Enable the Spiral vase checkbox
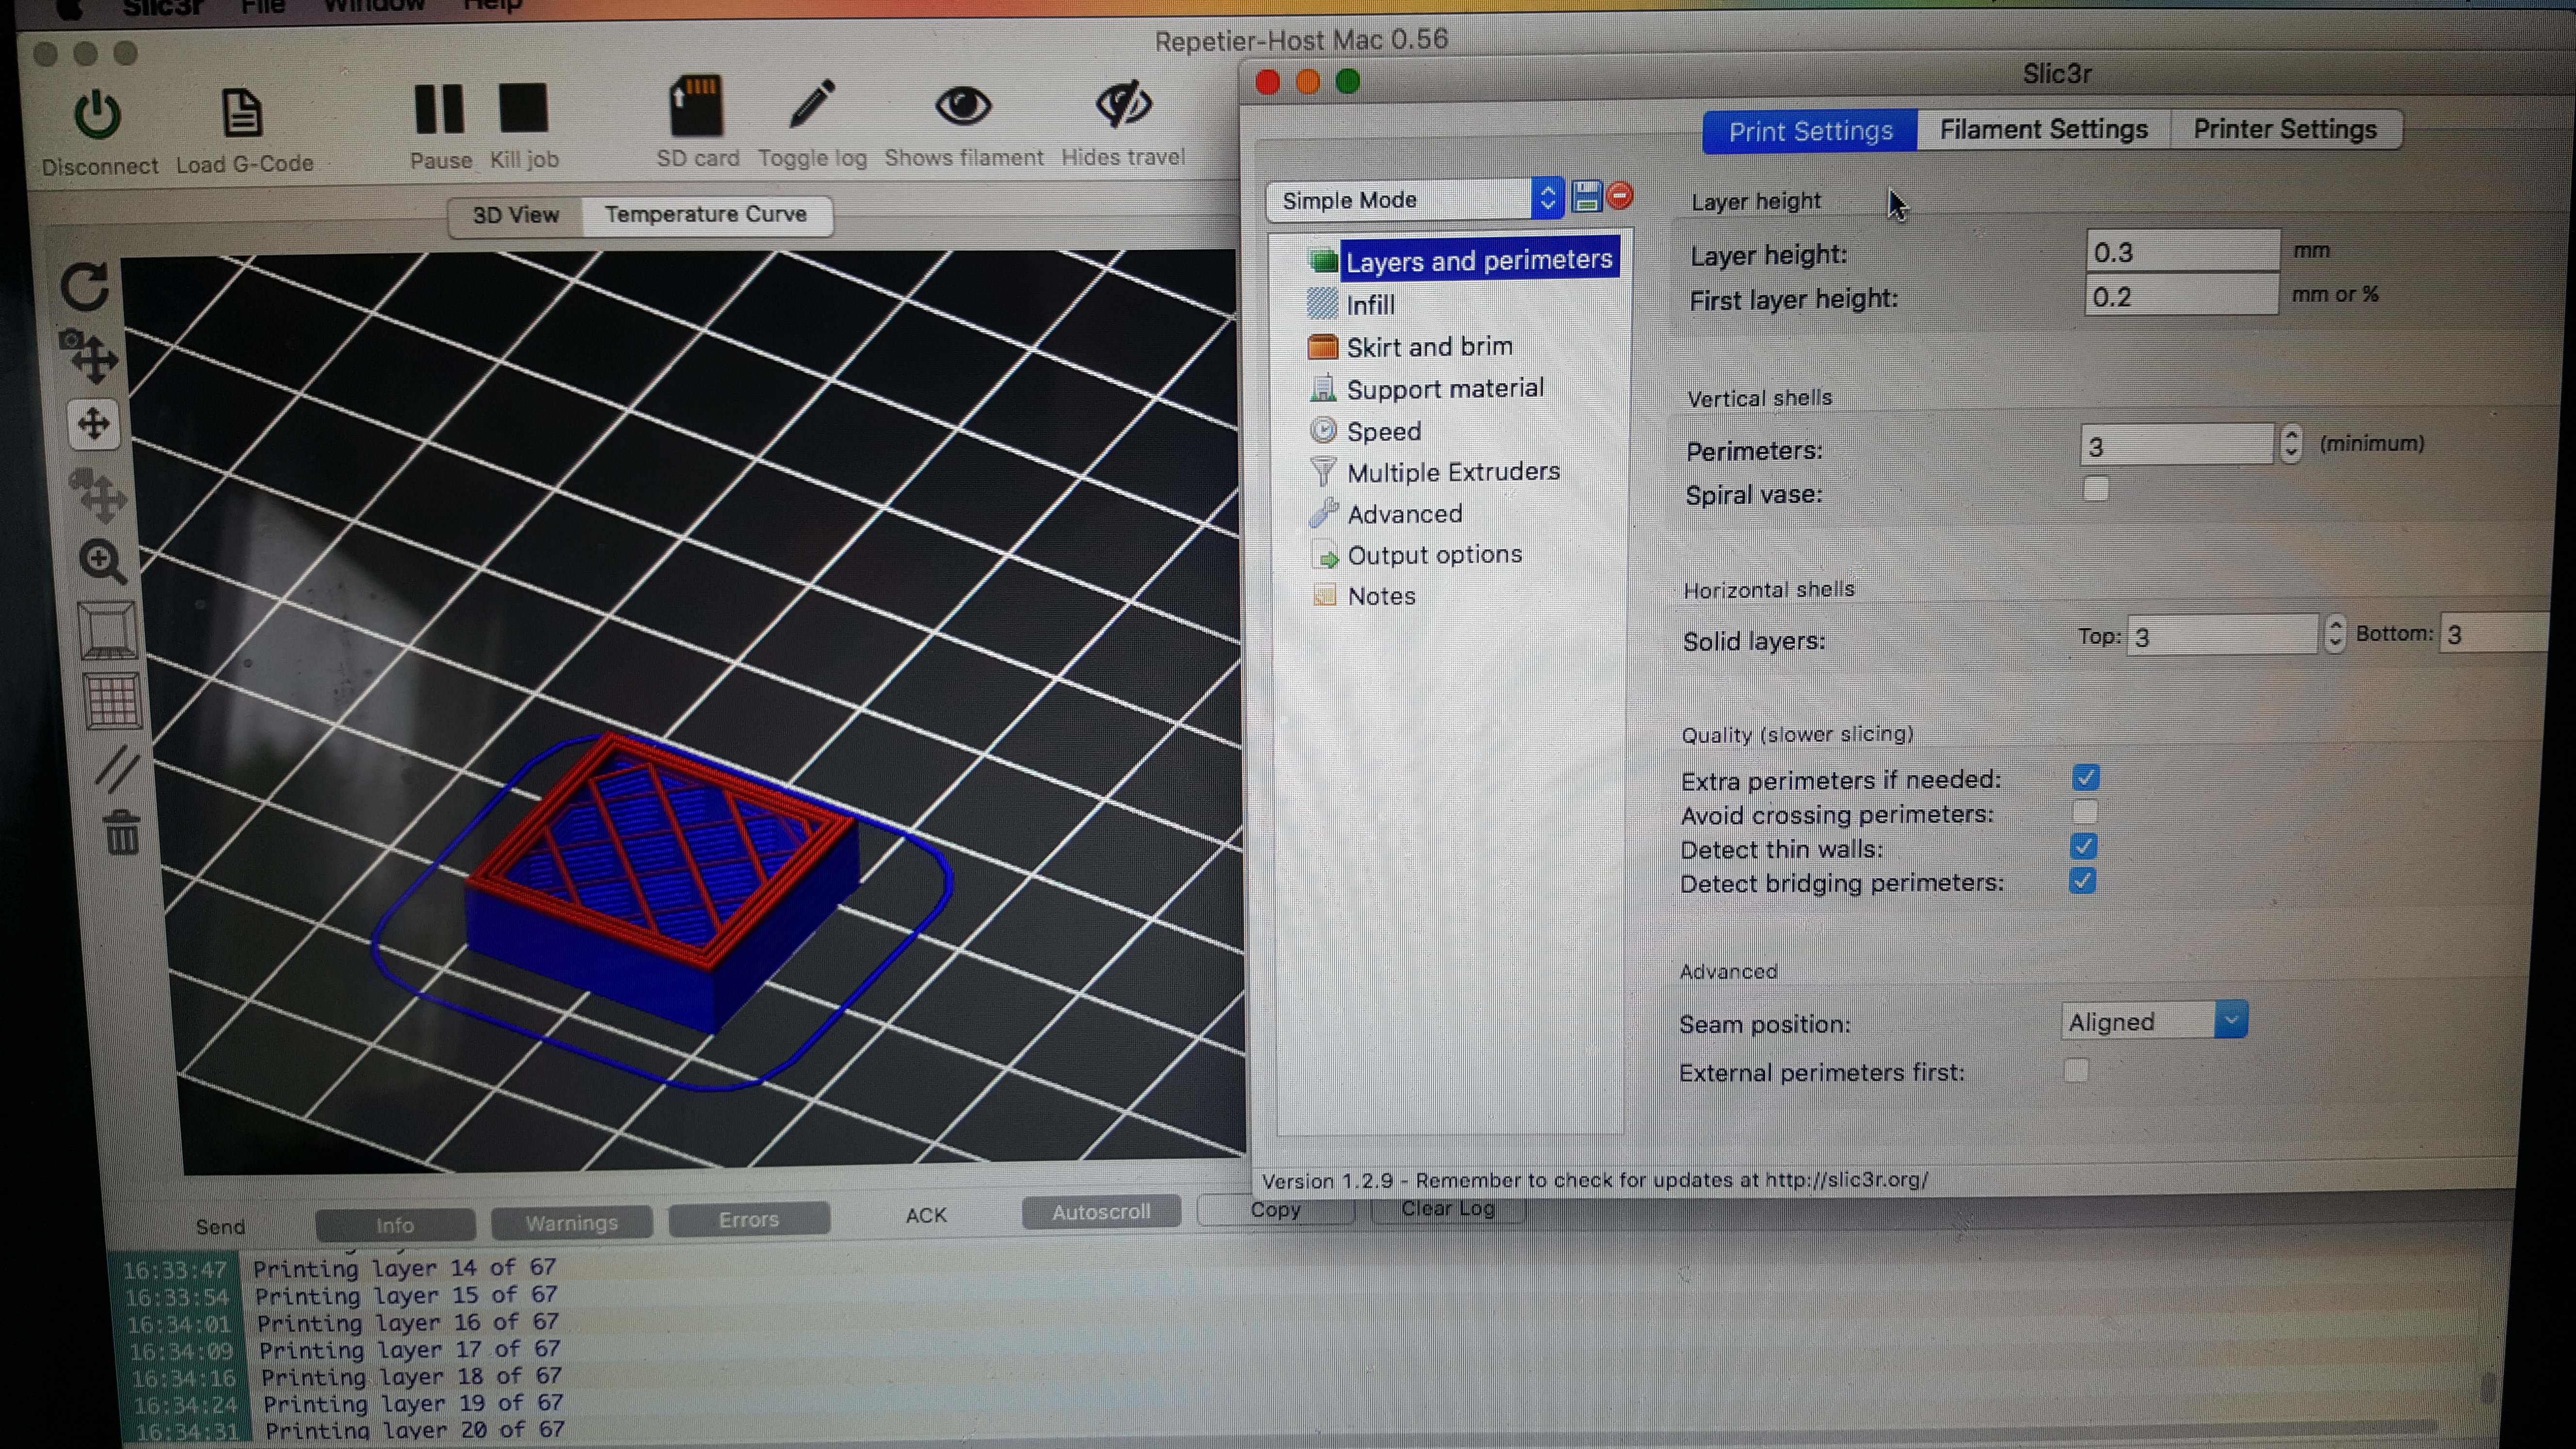The width and height of the screenshot is (2576, 1449). pyautogui.click(x=2095, y=489)
